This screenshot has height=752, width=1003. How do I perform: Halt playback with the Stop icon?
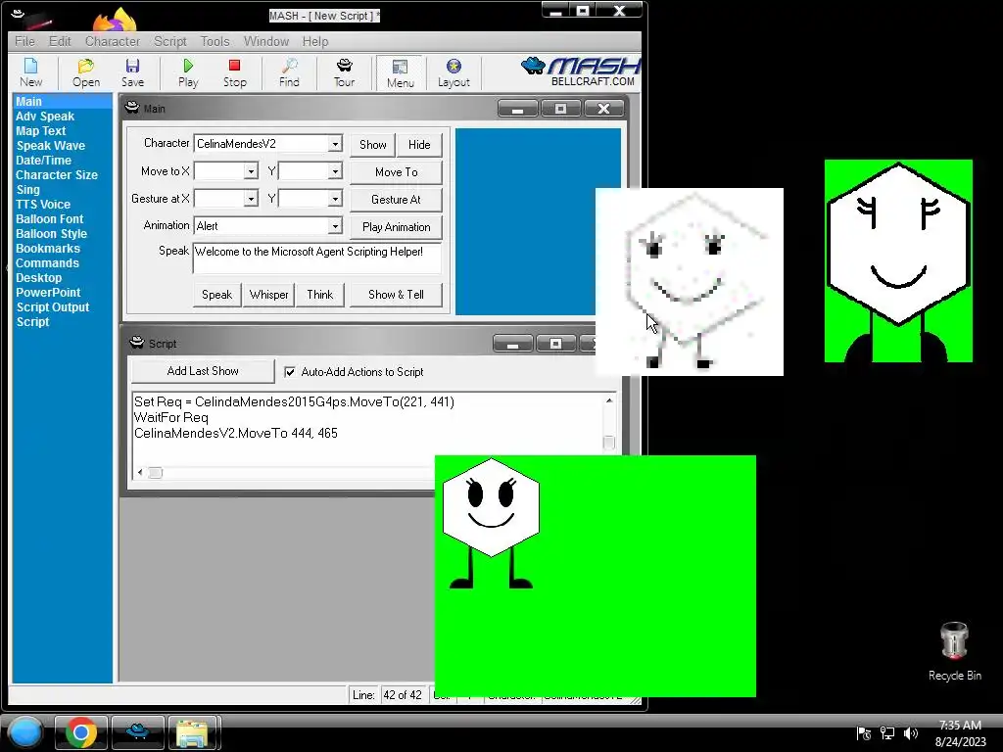pyautogui.click(x=235, y=72)
